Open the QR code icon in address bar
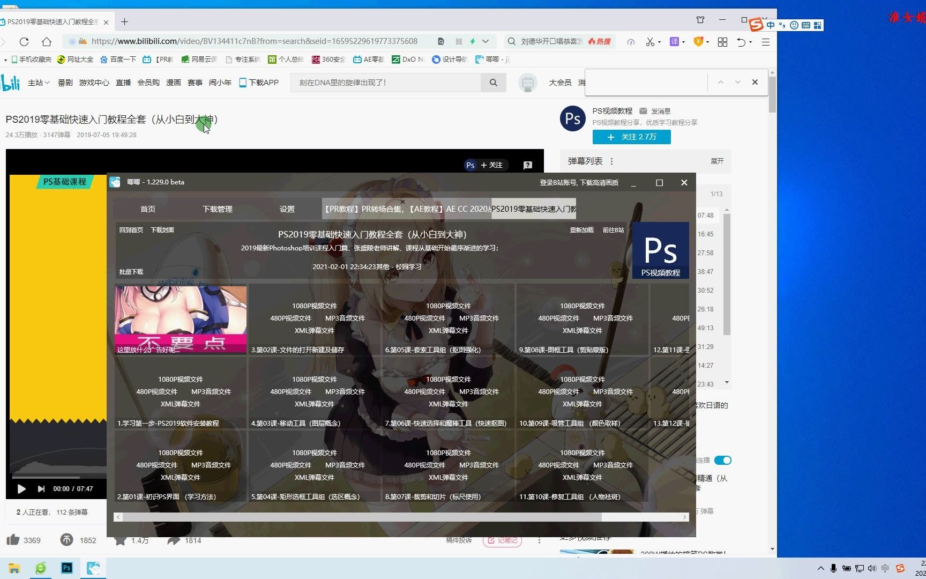Viewport: 926px width, 579px height. click(459, 41)
